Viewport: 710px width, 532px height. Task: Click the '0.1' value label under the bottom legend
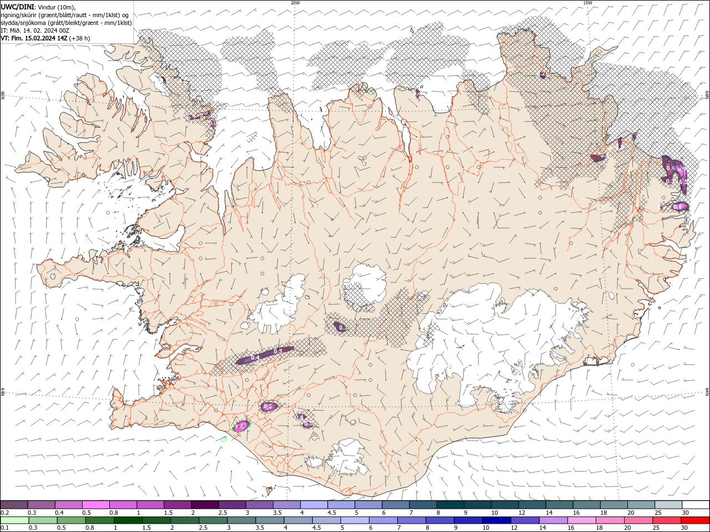5,528
